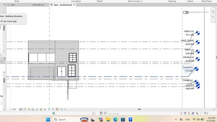Toggle Reveal Constraints
The image size is (217, 122).
click(61, 109)
